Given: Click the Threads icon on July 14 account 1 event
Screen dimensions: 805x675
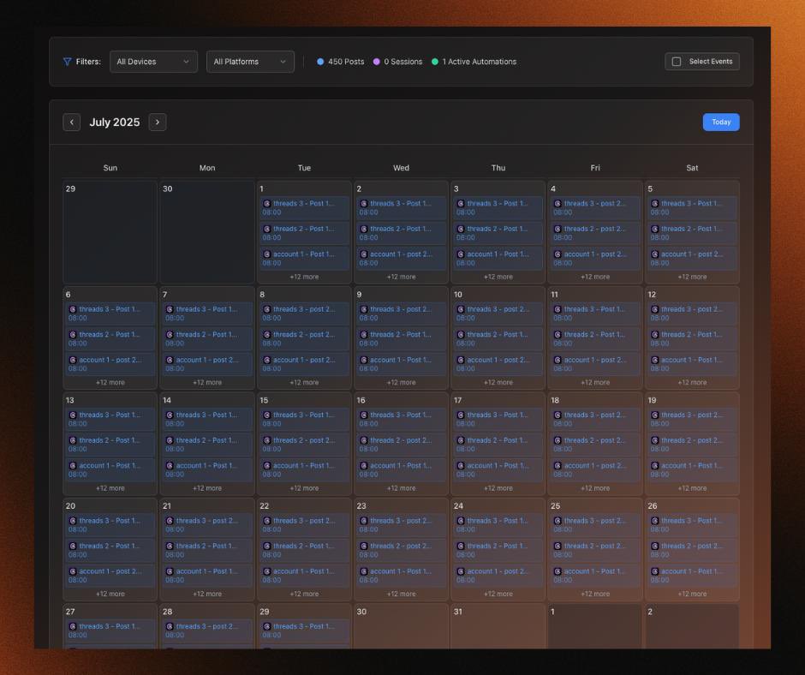Looking at the screenshot, I should click(170, 466).
